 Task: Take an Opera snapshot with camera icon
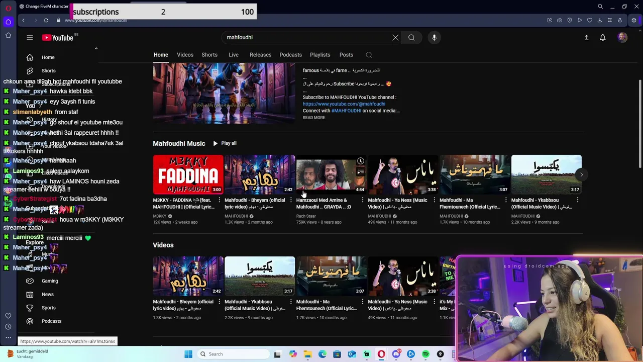click(560, 20)
